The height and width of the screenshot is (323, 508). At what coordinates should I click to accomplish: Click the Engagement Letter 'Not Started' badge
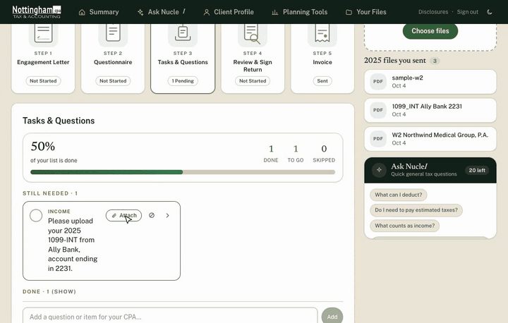[x=43, y=81]
